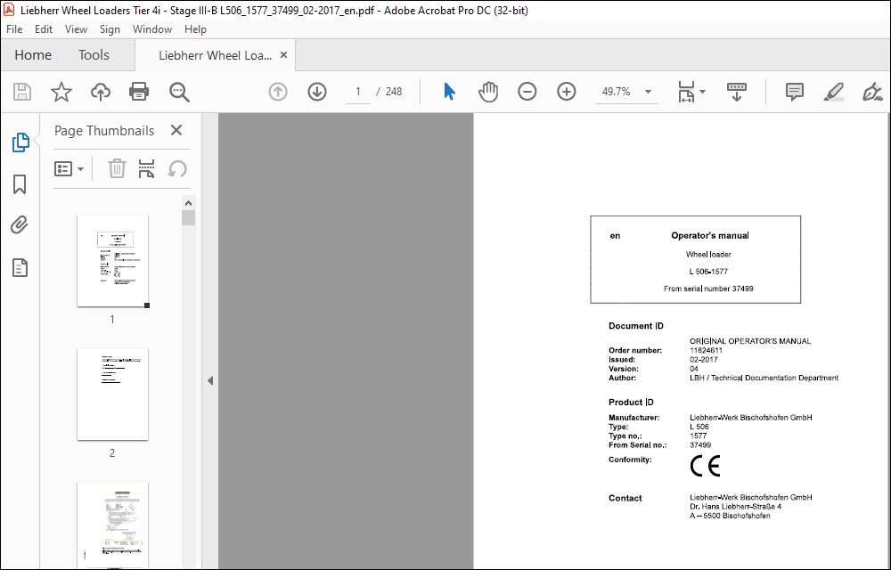Switch to the Tools tab
891x570 pixels.
tap(94, 55)
